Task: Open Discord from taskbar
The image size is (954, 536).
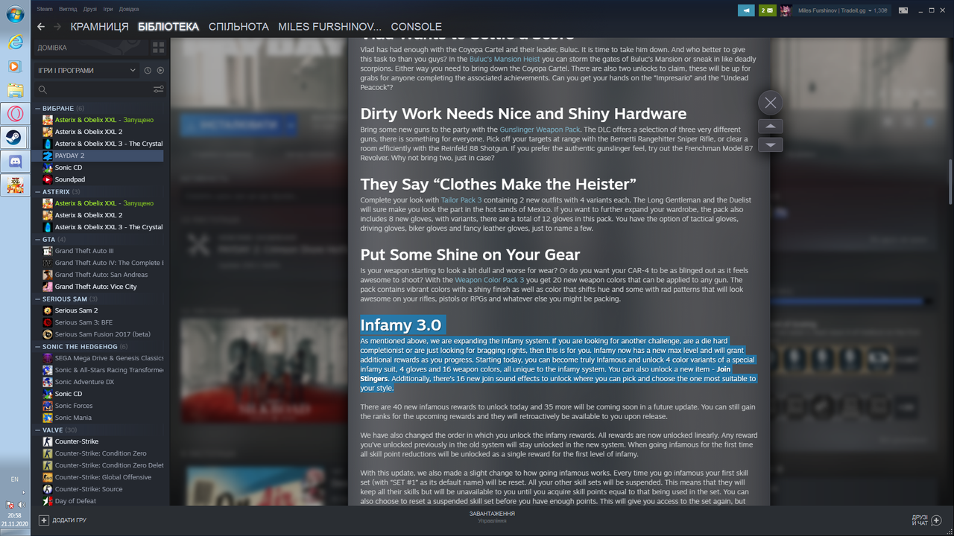Action: tap(15, 160)
